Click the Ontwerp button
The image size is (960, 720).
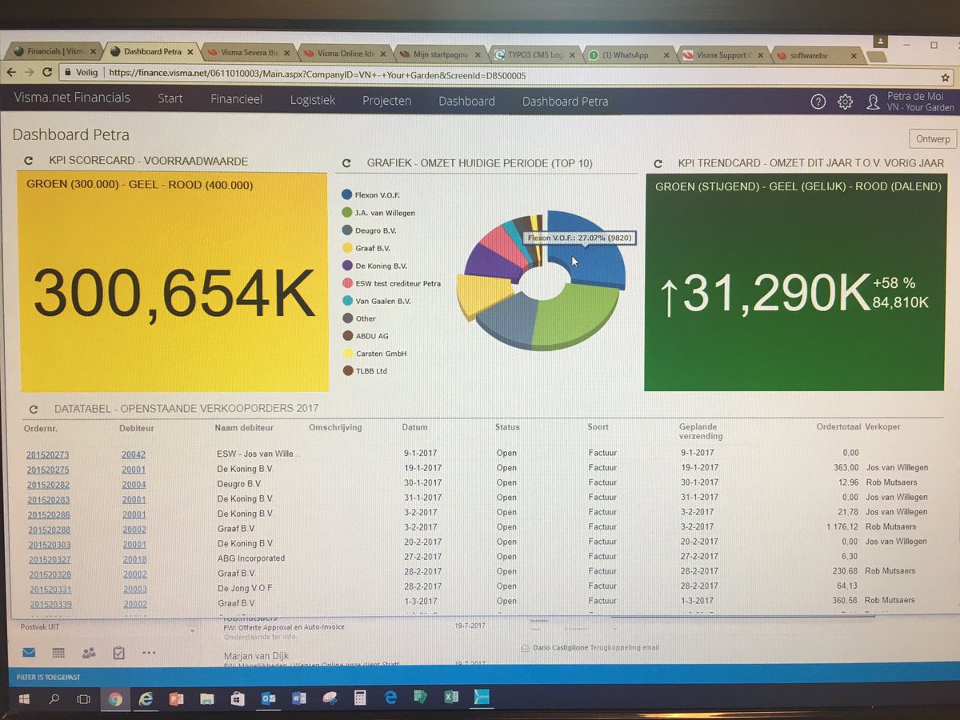coord(933,138)
